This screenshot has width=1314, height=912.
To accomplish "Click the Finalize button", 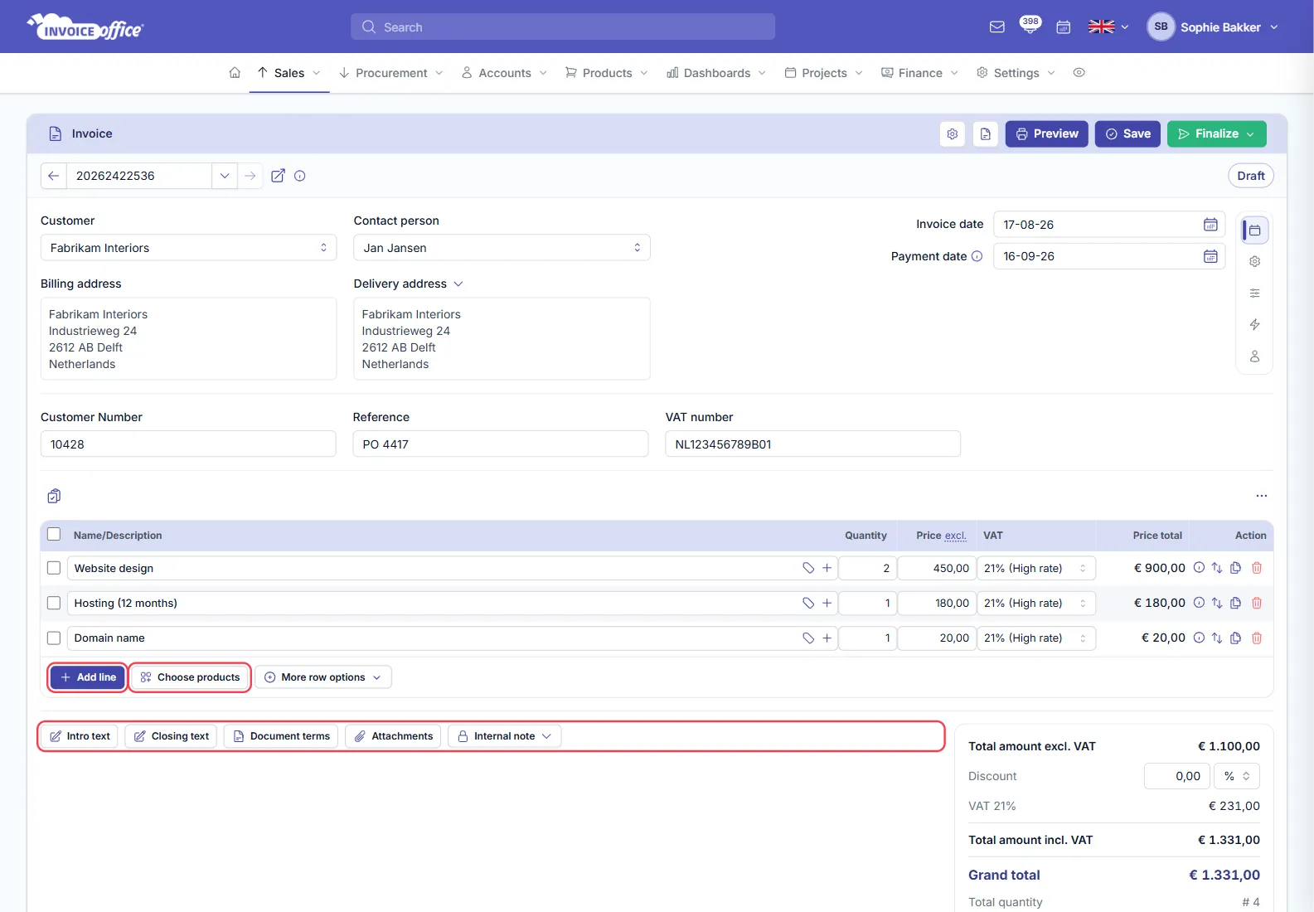I will pos(1216,134).
